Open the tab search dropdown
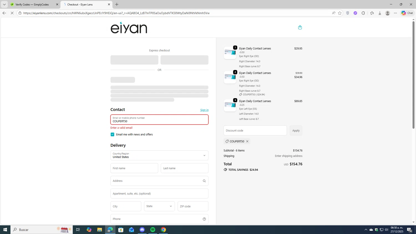 (4, 4)
